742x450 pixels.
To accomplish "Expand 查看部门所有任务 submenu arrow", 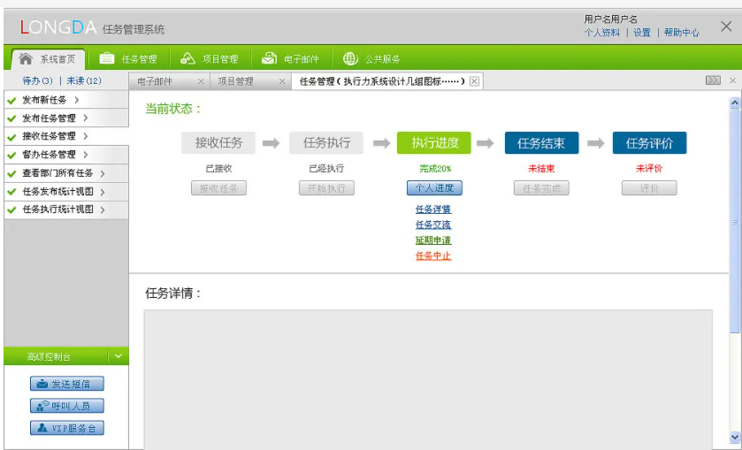I will click(103, 173).
